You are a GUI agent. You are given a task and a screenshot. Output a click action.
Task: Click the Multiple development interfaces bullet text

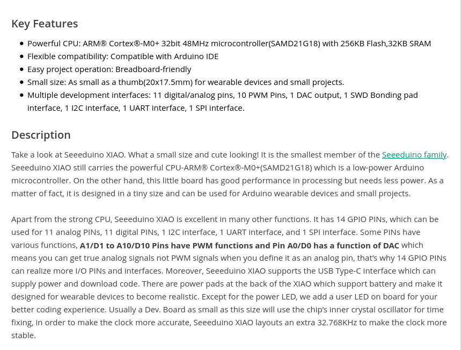(223, 102)
